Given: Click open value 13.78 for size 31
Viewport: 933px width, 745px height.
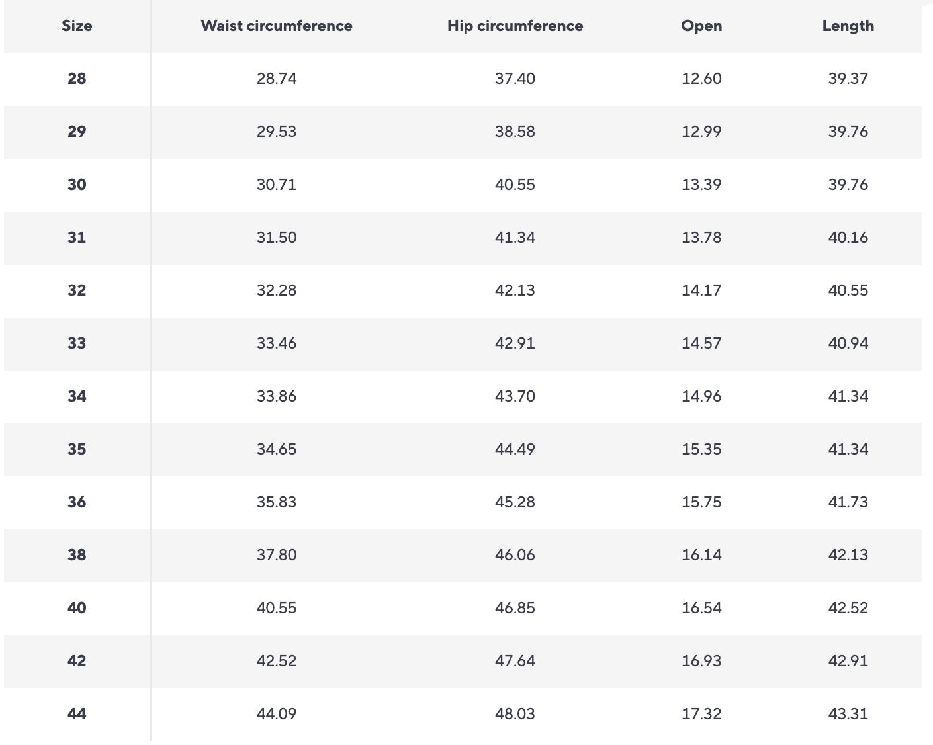Looking at the screenshot, I should [x=701, y=238].
